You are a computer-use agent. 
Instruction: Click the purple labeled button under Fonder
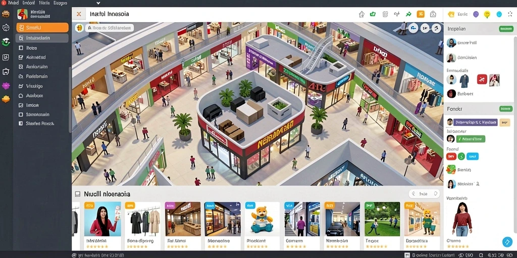pos(475,122)
